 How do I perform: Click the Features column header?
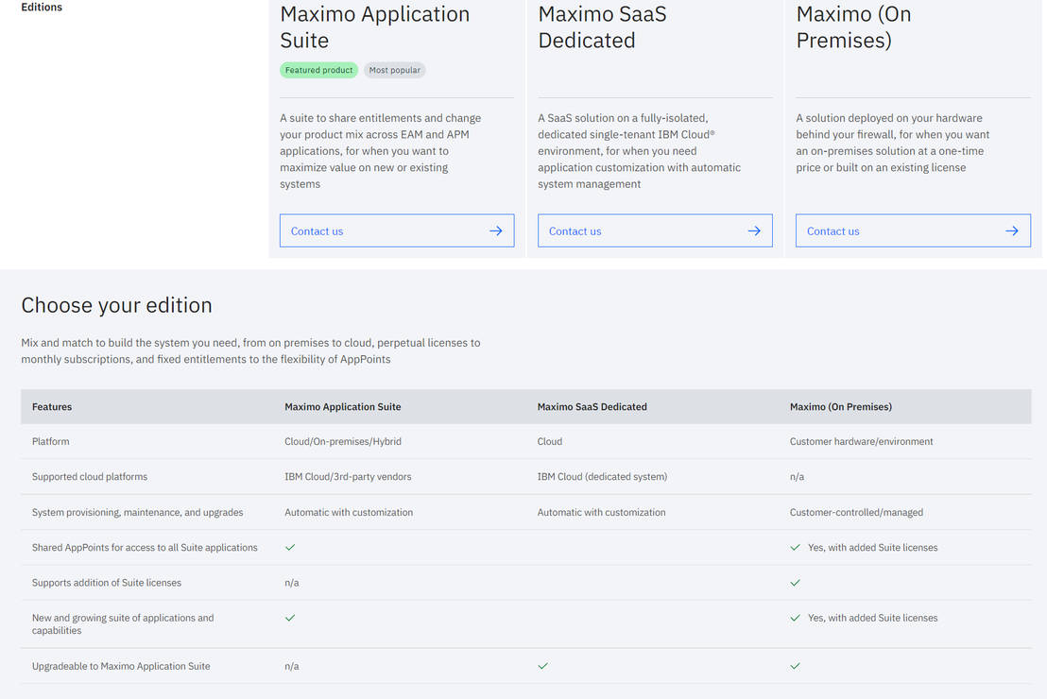52,407
